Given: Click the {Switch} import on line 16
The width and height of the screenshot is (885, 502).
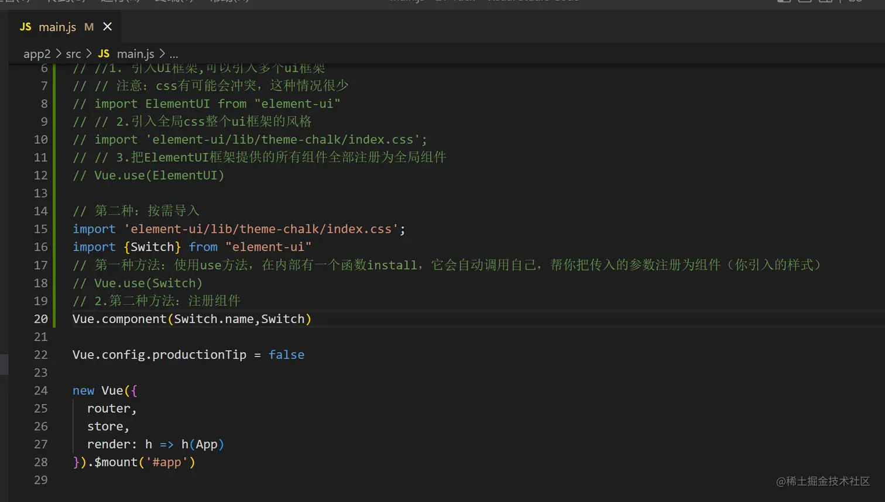Looking at the screenshot, I should coord(152,247).
